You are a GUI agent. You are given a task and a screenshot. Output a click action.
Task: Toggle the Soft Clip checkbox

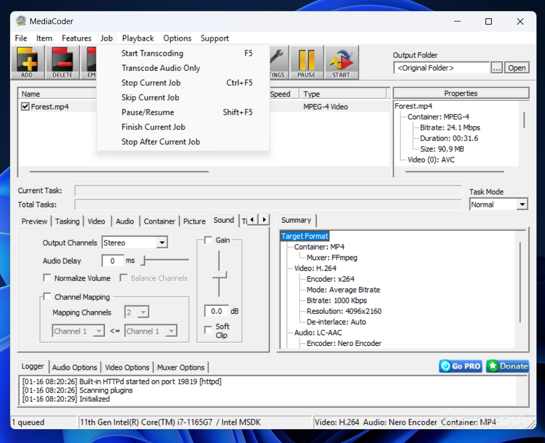tap(208, 330)
